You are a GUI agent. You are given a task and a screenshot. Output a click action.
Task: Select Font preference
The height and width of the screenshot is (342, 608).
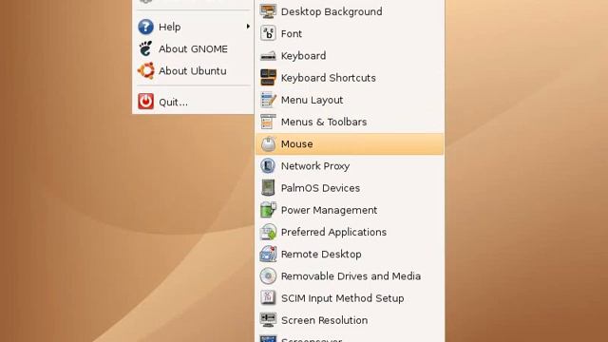point(350,34)
